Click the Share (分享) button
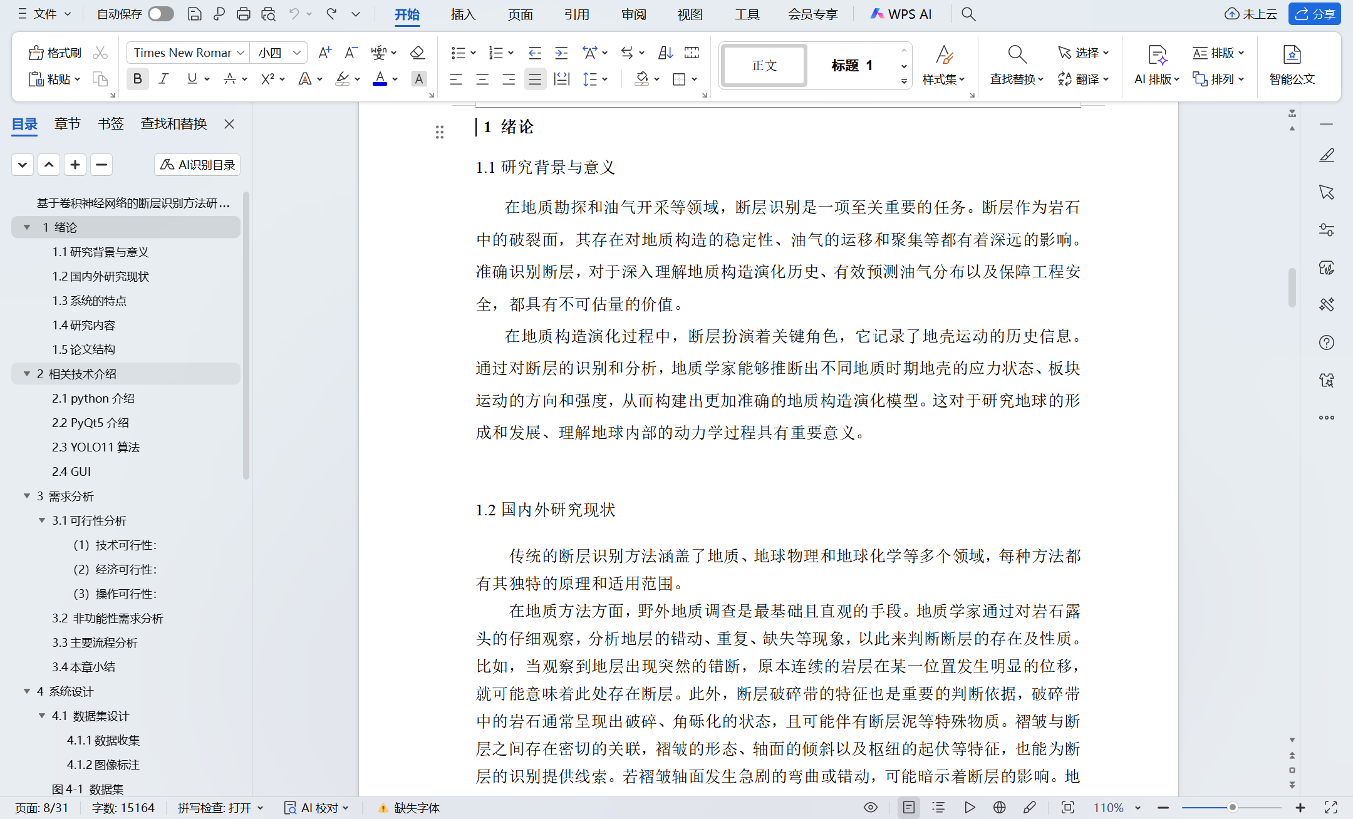This screenshot has width=1353, height=819. tap(1315, 14)
